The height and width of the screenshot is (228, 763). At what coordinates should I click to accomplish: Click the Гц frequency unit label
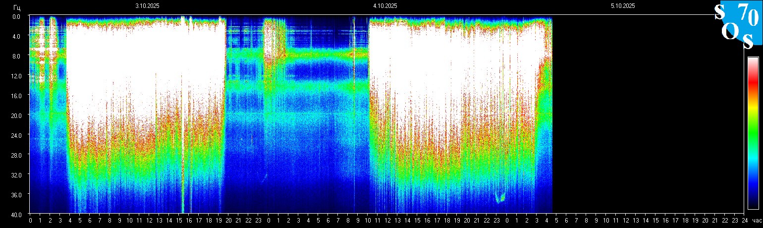click(17, 7)
